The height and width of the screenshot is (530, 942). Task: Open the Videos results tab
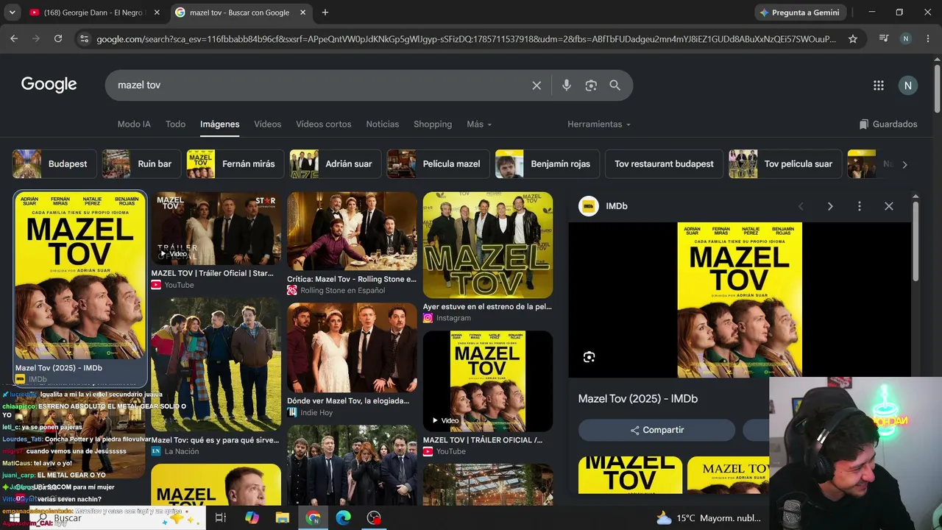click(268, 124)
